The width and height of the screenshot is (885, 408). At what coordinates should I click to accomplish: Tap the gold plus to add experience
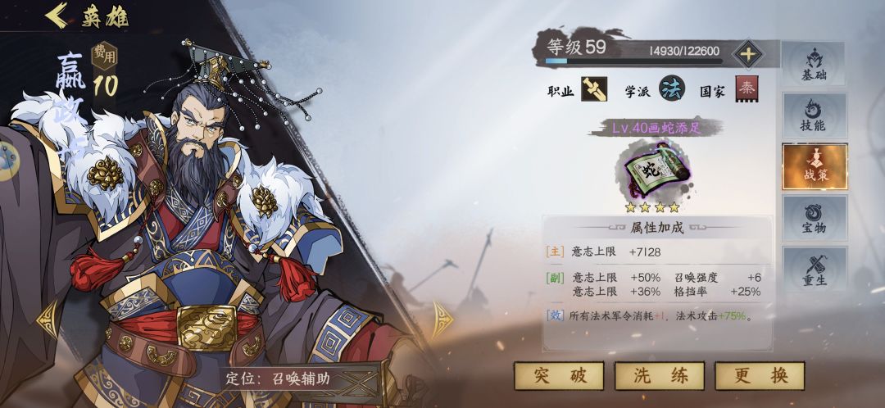pos(748,55)
